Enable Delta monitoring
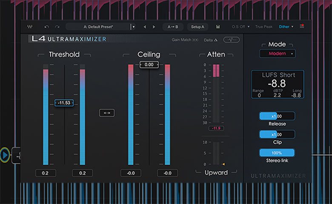Image resolution: width=332 pixels, height=204 pixels. (211, 40)
